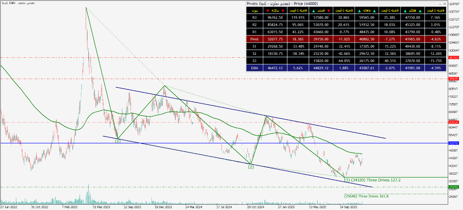Viewport: 463px width, 210px height.
Task: Click the green 29269 price tag on axis
Action: (453, 187)
